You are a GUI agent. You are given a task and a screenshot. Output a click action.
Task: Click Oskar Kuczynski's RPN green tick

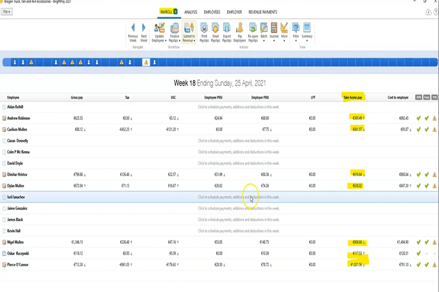[x=418, y=253]
